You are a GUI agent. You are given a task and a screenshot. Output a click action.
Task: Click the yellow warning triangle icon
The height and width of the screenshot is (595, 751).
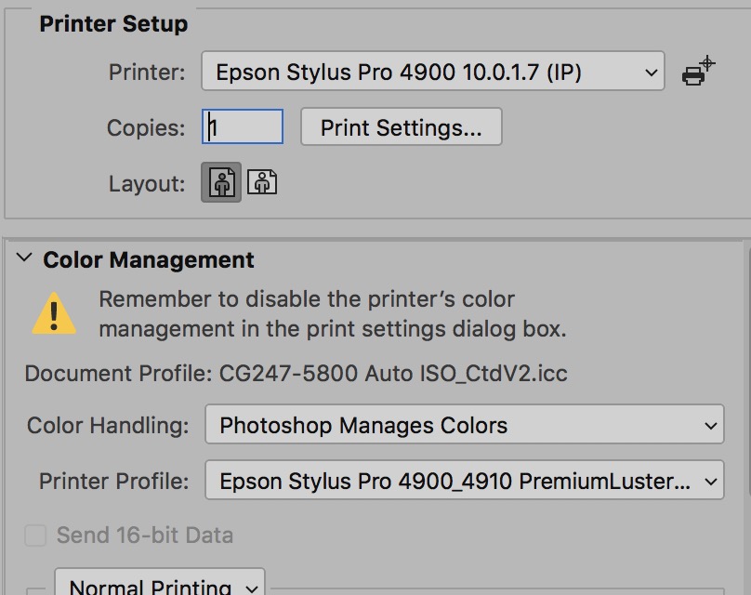click(x=55, y=314)
